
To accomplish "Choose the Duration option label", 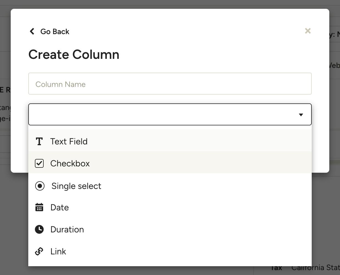I will coord(67,229).
